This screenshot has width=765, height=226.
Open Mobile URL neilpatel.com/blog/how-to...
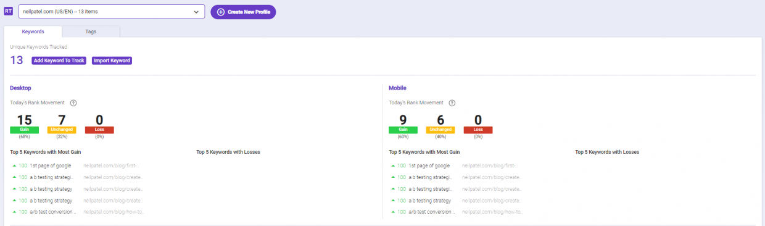click(492, 212)
